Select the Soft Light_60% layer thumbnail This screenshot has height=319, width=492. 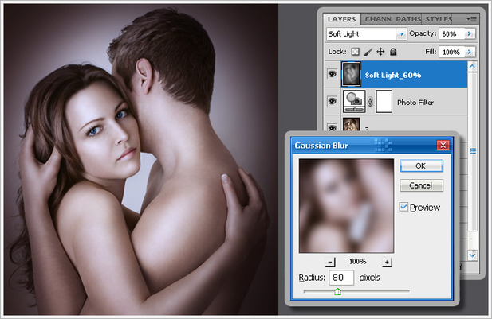click(351, 74)
